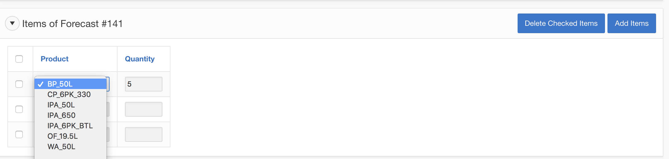This screenshot has width=669, height=159.
Task: Collapse the Items of Forecast #141 section
Action: click(x=12, y=23)
